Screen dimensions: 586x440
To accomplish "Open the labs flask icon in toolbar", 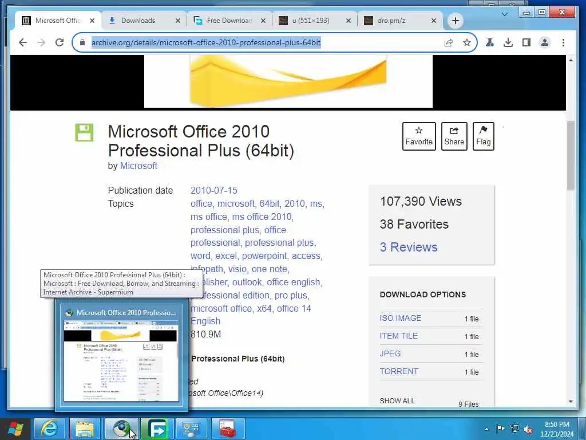I will pos(490,42).
